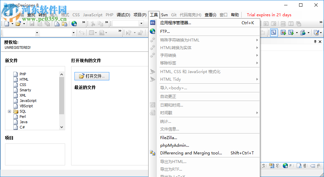The image size is (324, 177).
Task: Select Perl in the new file list
Action: click(x=23, y=117)
